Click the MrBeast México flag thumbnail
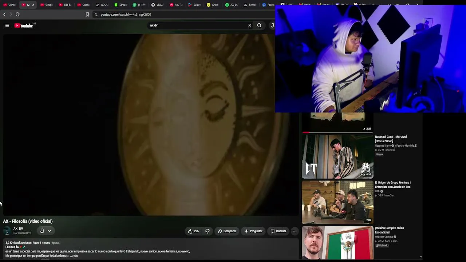 [x=337, y=243]
